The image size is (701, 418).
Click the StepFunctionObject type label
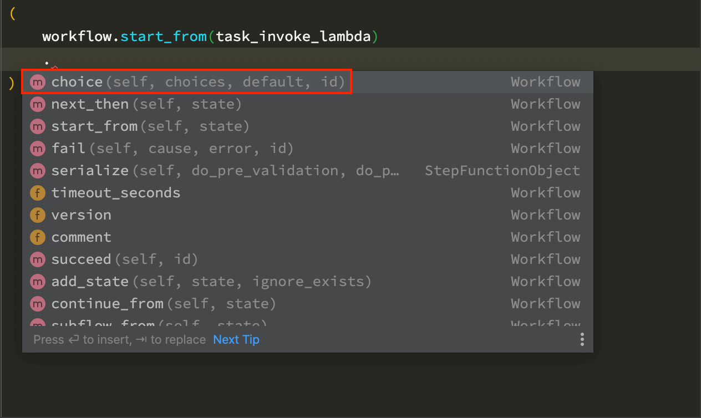coord(502,171)
